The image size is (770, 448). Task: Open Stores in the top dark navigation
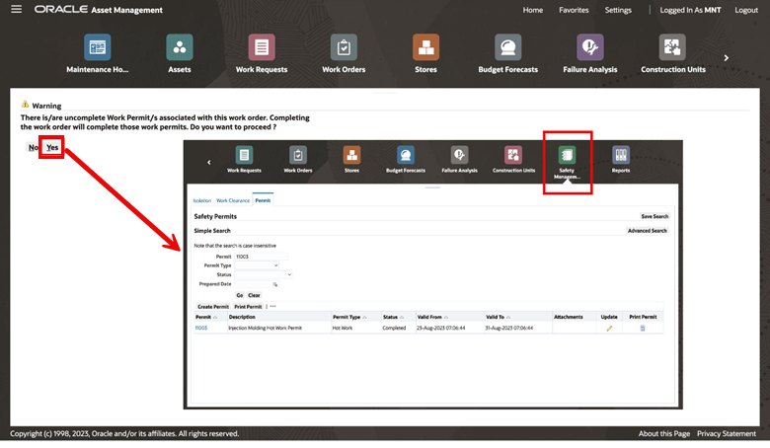pos(425,47)
